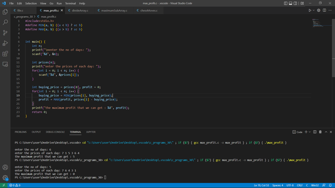Image resolution: width=335 pixels, height=188 pixels.
Task: Click the notifications bell in status bar
Action: point(330,185)
